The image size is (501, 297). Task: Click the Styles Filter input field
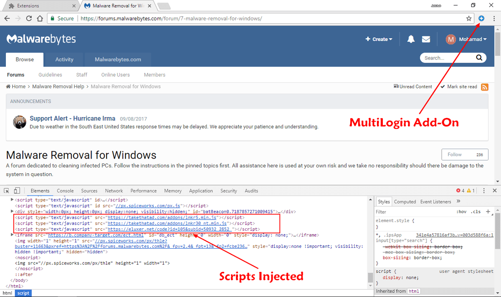tap(413, 212)
